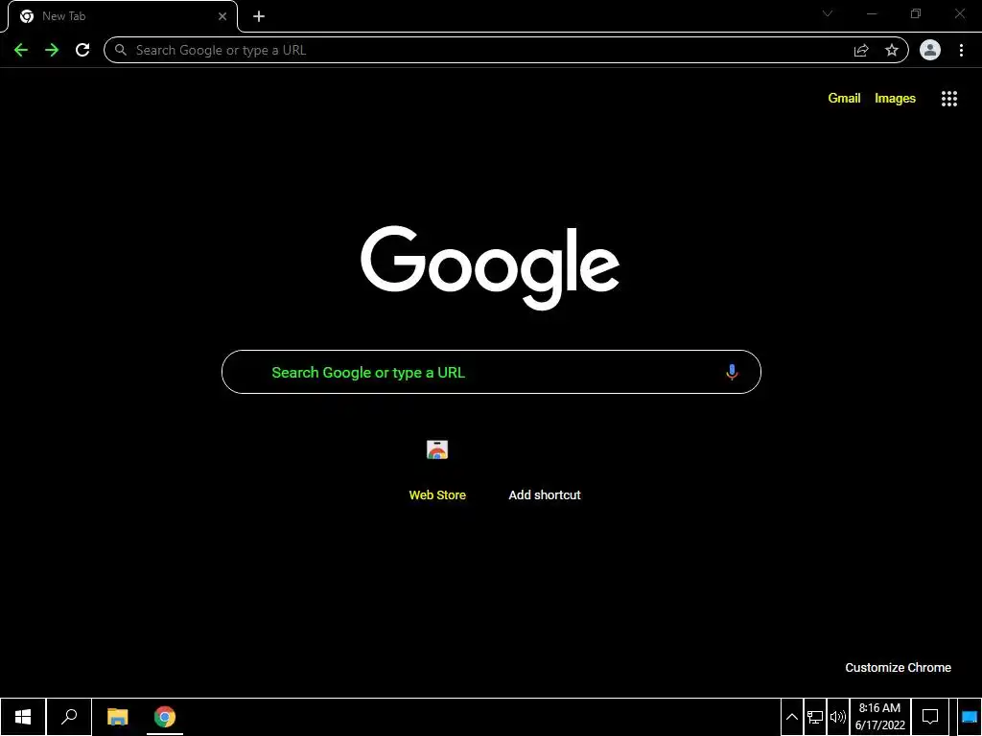Reload the page
Image resolution: width=982 pixels, height=736 pixels.
(x=82, y=50)
